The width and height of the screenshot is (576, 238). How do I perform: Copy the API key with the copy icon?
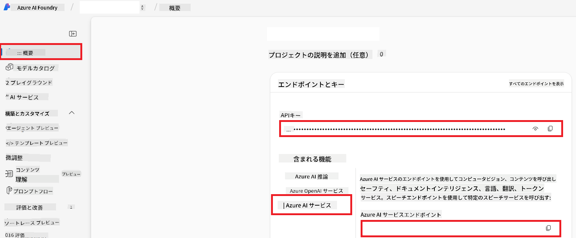[x=550, y=129]
